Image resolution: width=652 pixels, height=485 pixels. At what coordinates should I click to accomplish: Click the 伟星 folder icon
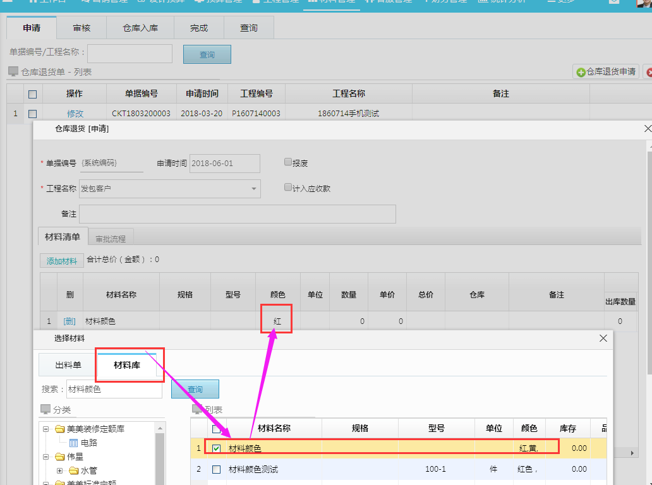[59, 457]
